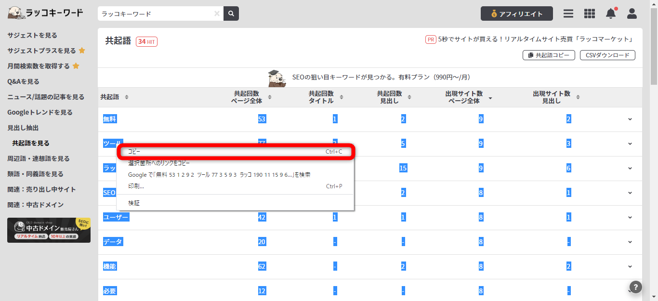The width and height of the screenshot is (658, 301).
Task: Select コピー in the context menu
Action: 236,152
